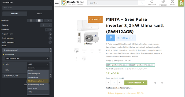Image resolution: width=185 pixels, height=97 pixels.
Task: Open dynamic data bolt for Separator
Action: point(50,30)
